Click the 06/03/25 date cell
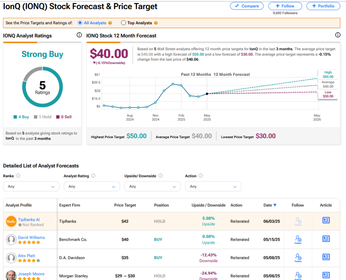346x280 pixels. (x=272, y=221)
